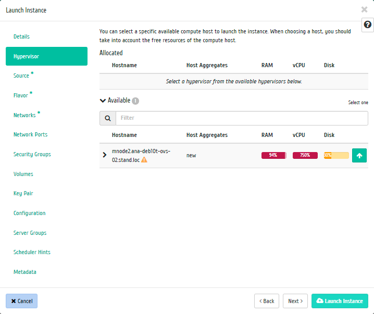Expand the mnode2 hypervisor row details
This screenshot has width=374, height=314.
click(105, 155)
